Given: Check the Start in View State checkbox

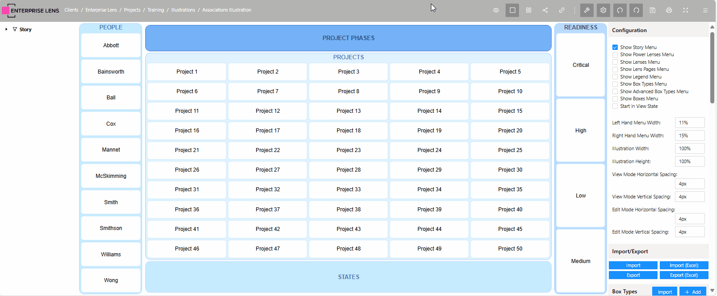Looking at the screenshot, I should click(615, 106).
